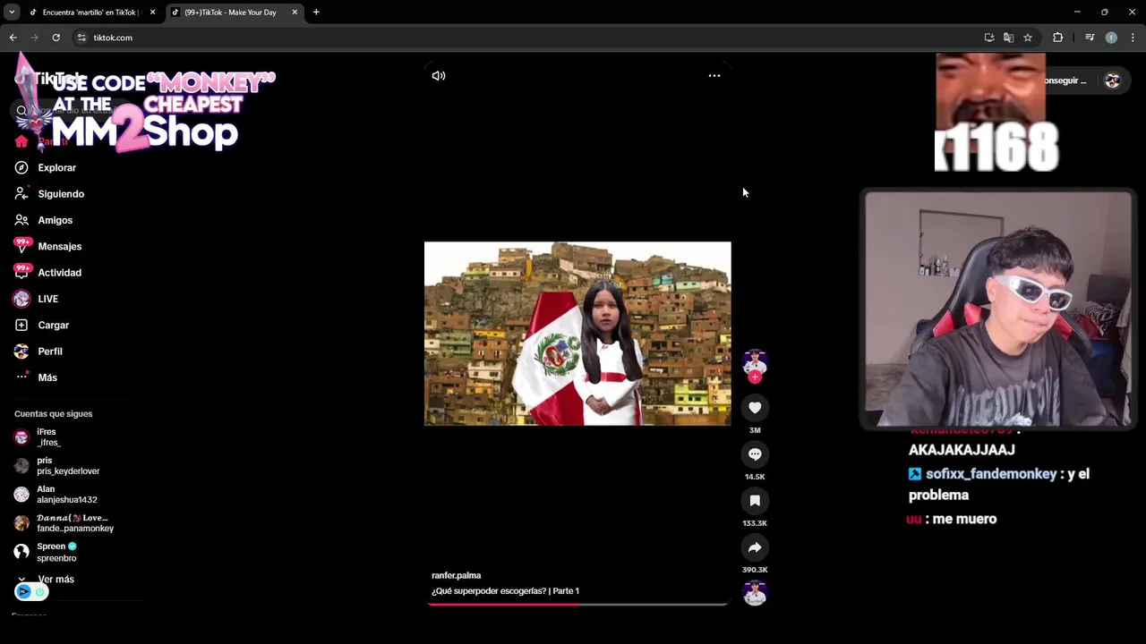The height and width of the screenshot is (644, 1146).
Task: Open the Chrome three-dot menu
Action: pos(1133,38)
